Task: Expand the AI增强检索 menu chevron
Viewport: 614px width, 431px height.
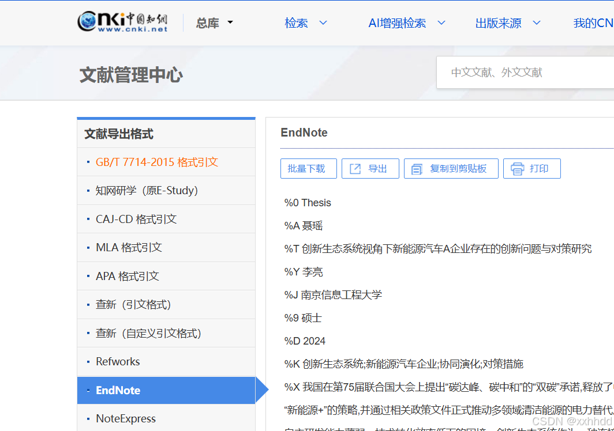Action: (x=441, y=23)
